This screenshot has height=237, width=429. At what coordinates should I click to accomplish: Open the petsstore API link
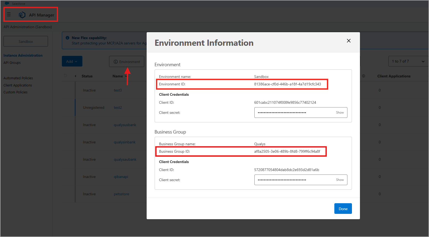(x=121, y=194)
